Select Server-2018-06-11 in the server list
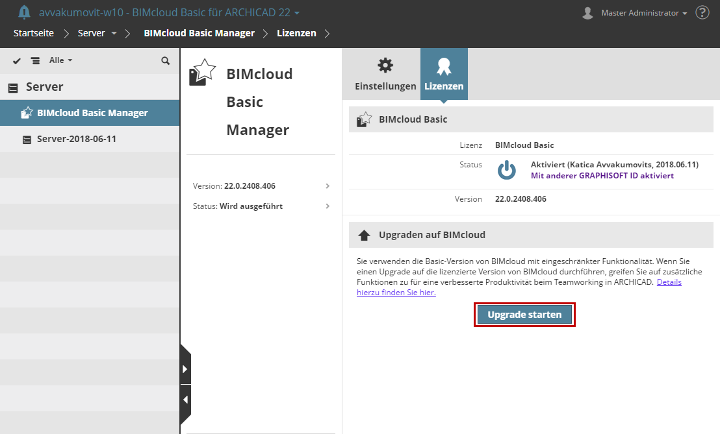 point(78,139)
